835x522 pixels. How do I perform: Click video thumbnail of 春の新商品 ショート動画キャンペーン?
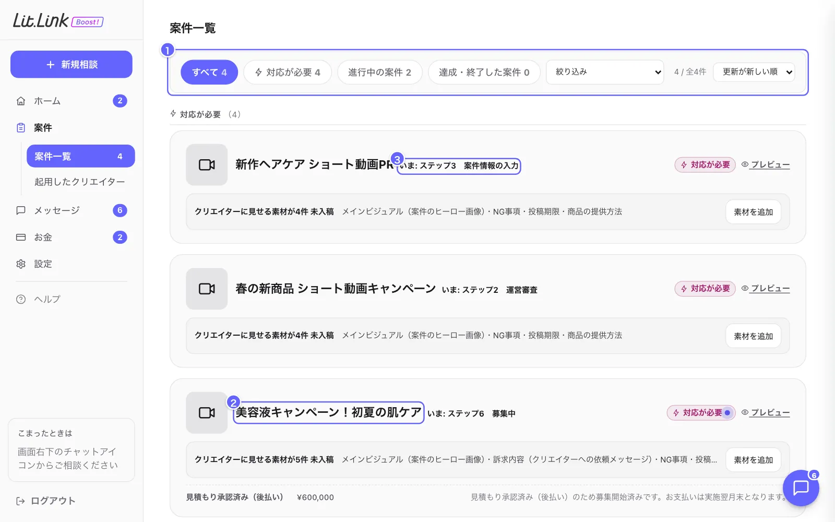point(207,289)
